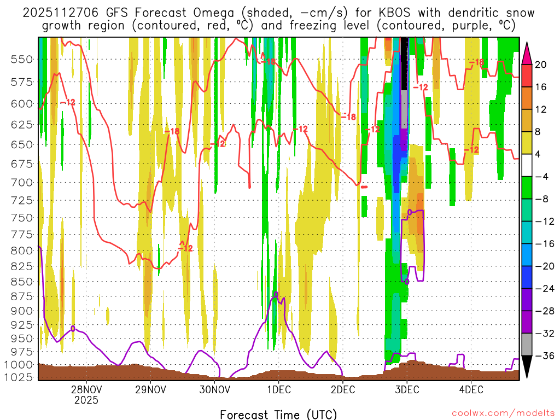Click the 625 pressure level label

pyautogui.click(x=22, y=125)
